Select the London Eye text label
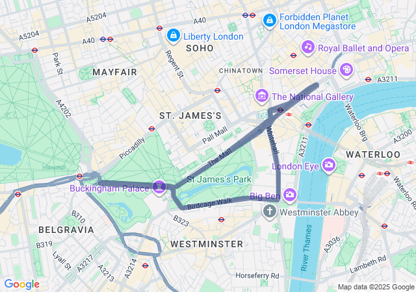Image resolution: width=416 pixels, height=292 pixels. [x=295, y=166]
